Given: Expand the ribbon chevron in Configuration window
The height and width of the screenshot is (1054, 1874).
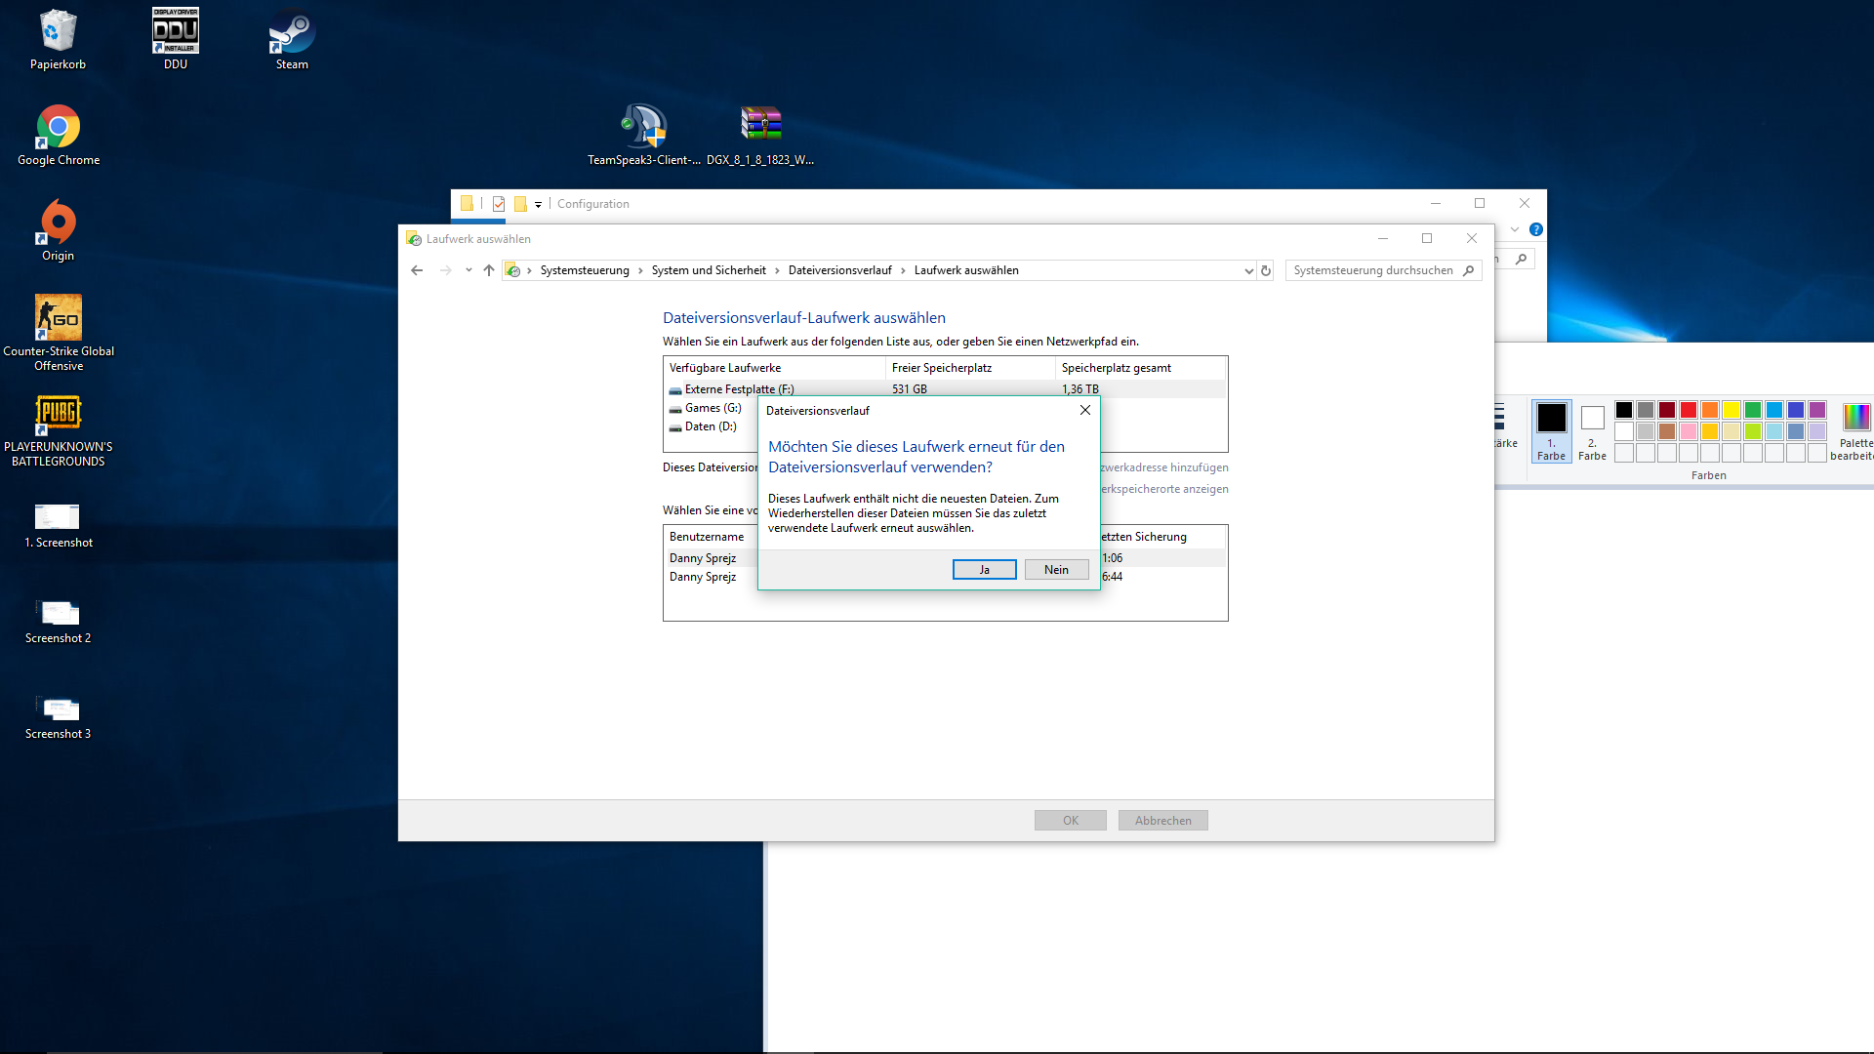Looking at the screenshot, I should point(1515,229).
